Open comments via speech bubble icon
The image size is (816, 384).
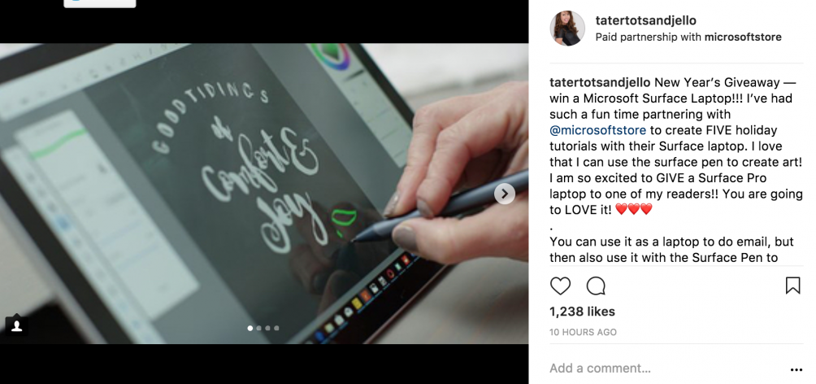596,286
